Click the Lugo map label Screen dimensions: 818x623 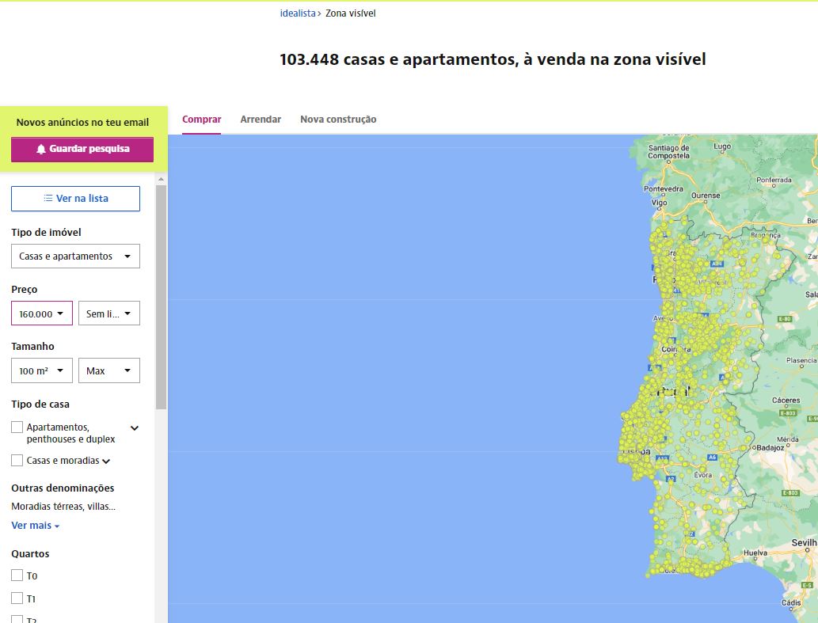722,146
